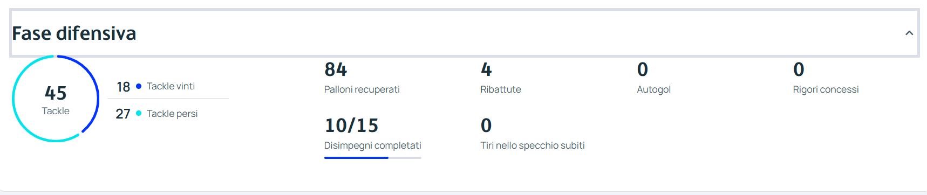Image resolution: width=927 pixels, height=195 pixels.
Task: Select the Tackle persi label
Action: pyautogui.click(x=172, y=114)
